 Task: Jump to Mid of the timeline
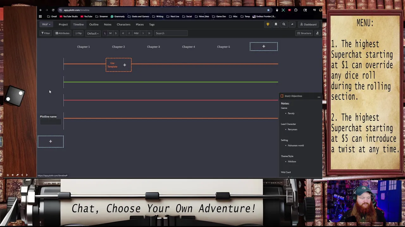pyautogui.click(x=136, y=33)
